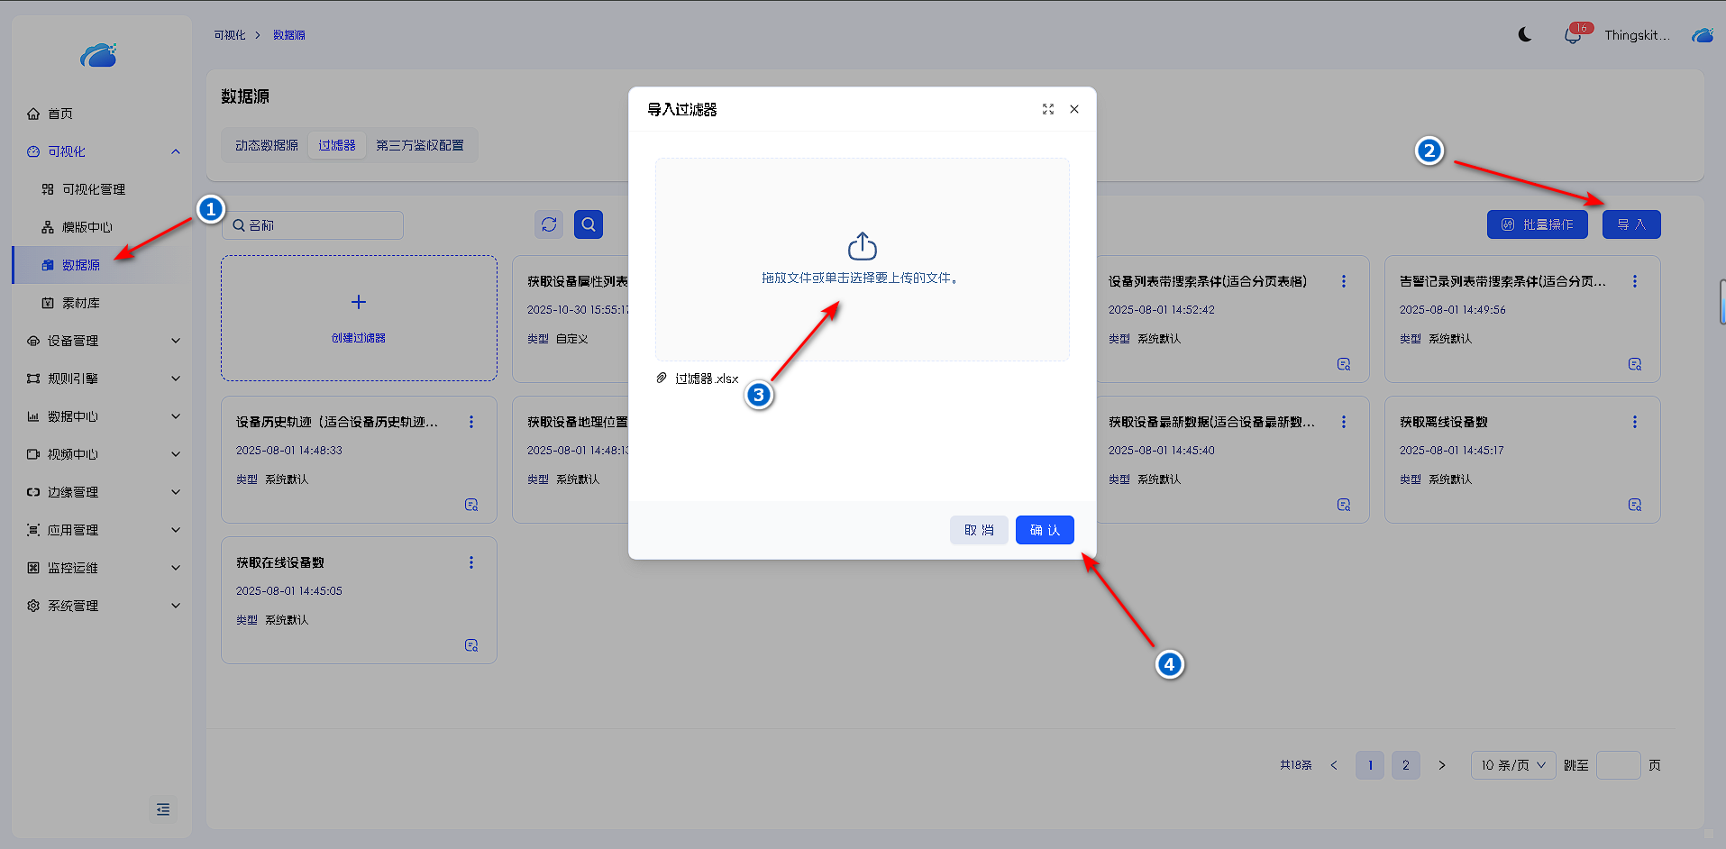Maximize the import filter dialog to fullscreen
The width and height of the screenshot is (1726, 849).
1048,109
